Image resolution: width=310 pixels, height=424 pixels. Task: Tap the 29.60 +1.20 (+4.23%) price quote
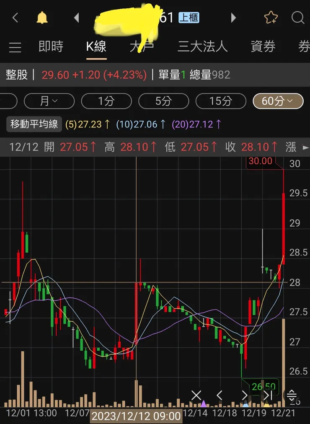[94, 75]
